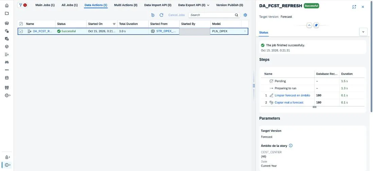Open the Value Driver Trees icon
This screenshot has height=171, width=373.
7,88
